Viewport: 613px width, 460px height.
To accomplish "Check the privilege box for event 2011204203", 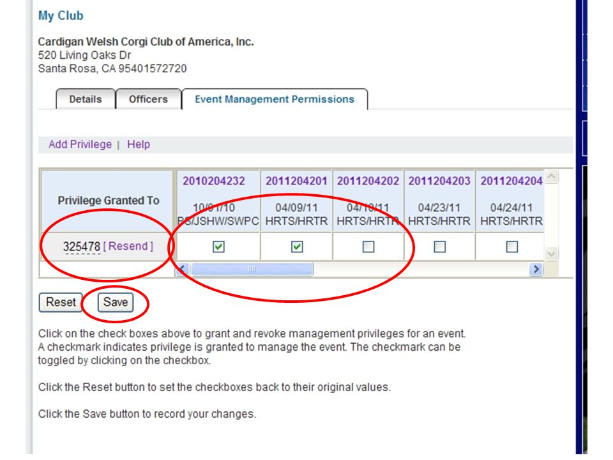I will (x=440, y=247).
